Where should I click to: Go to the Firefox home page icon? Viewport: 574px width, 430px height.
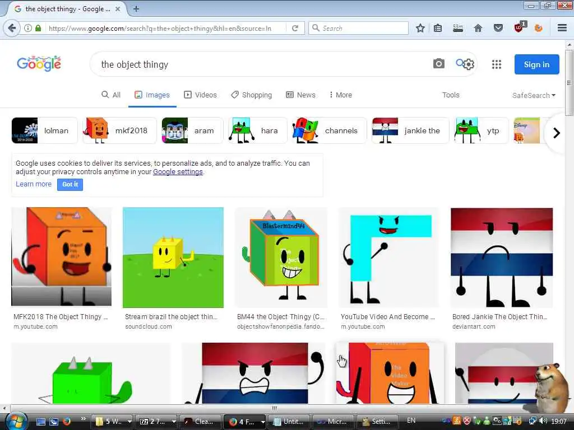tap(478, 28)
